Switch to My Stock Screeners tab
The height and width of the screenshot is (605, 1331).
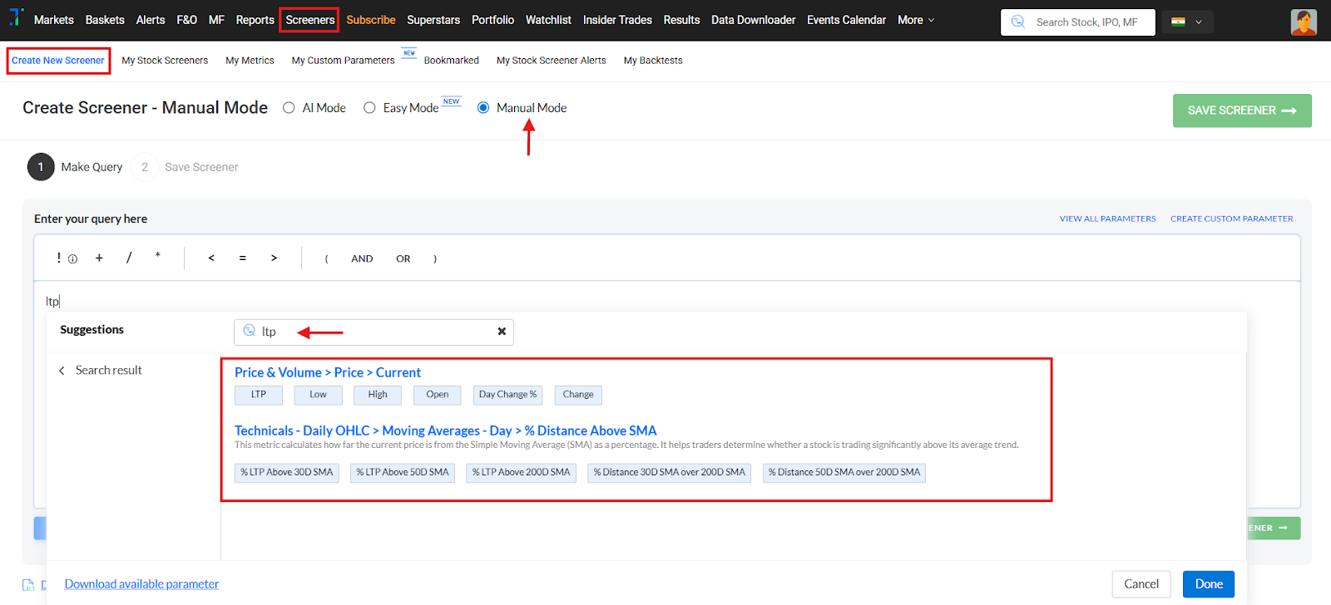point(165,61)
